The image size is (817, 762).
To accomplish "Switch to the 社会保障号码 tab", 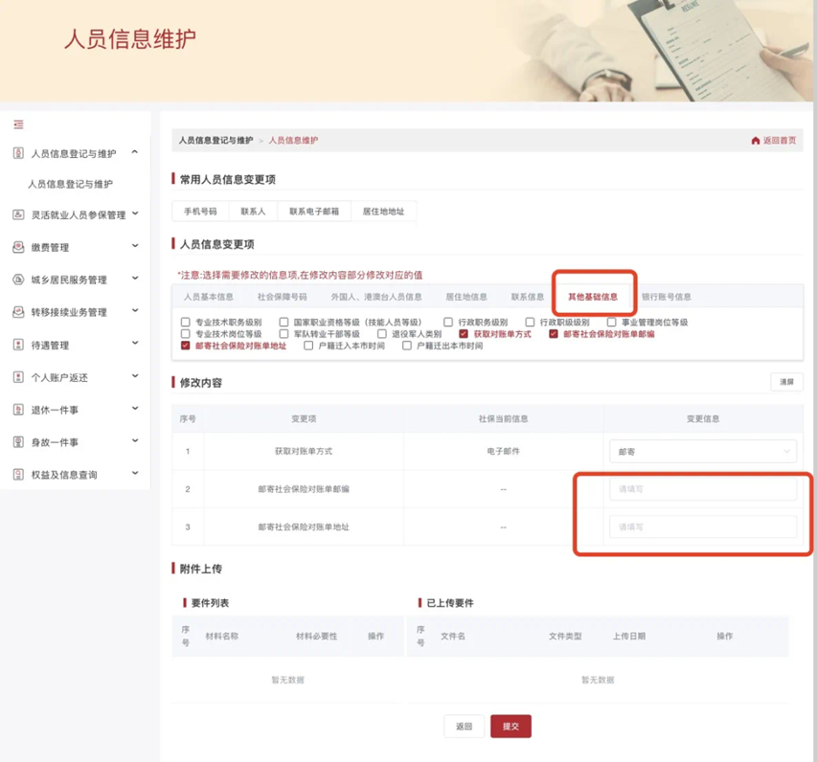I will tap(282, 297).
